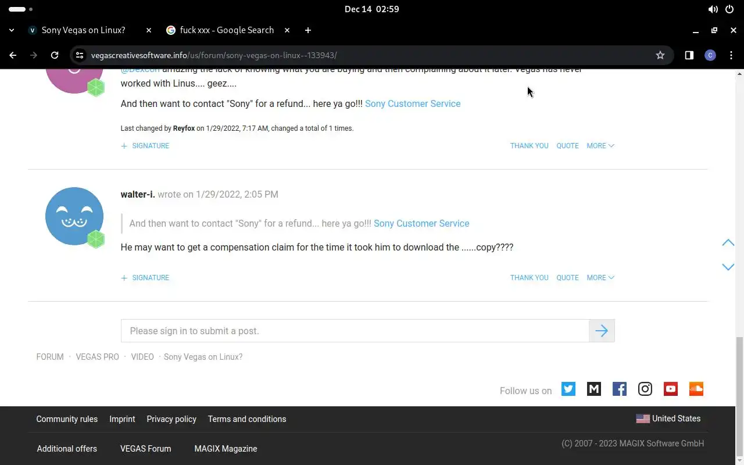Open the YouTube follow icon

pyautogui.click(x=671, y=389)
